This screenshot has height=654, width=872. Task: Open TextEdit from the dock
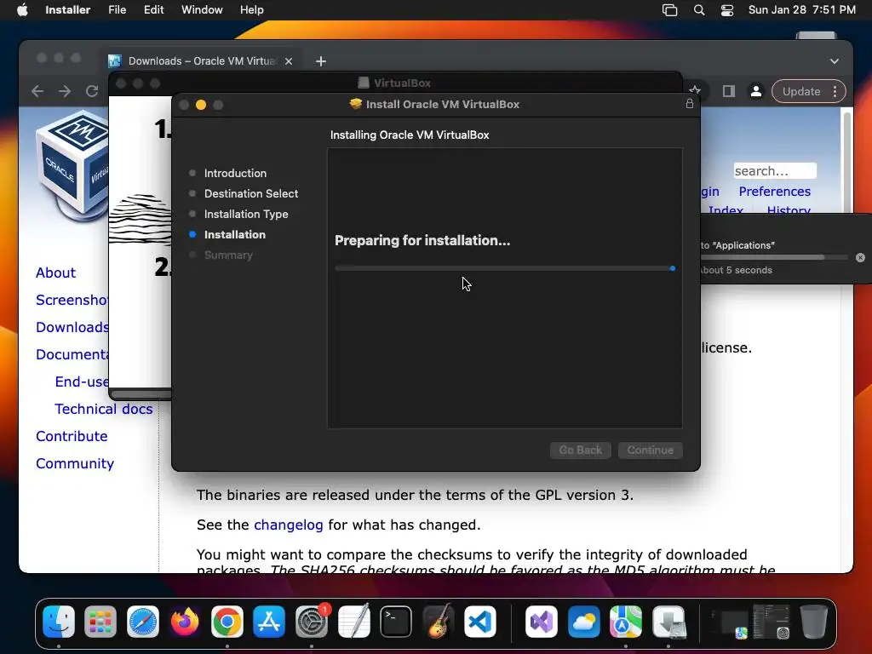tap(353, 621)
